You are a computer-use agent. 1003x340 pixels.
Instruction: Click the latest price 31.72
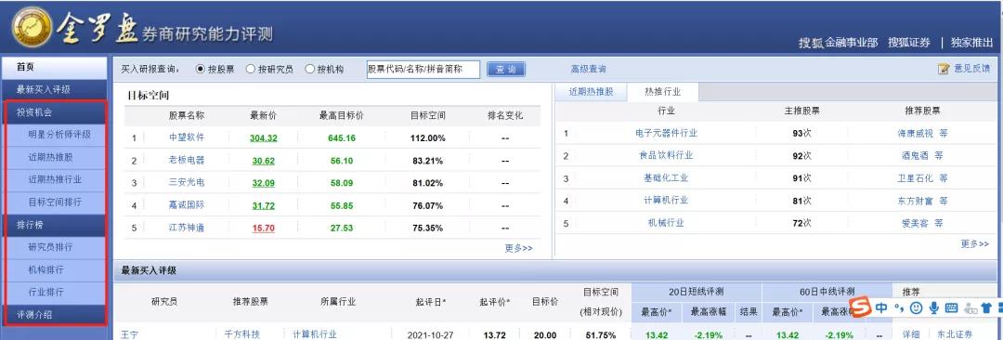(x=264, y=205)
